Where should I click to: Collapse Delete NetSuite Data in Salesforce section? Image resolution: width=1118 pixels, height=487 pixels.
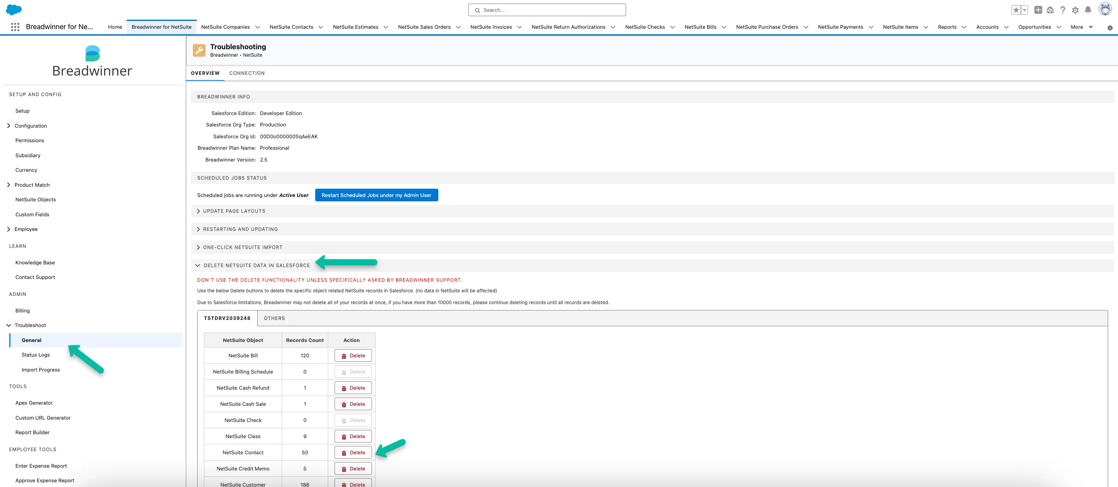[198, 266]
